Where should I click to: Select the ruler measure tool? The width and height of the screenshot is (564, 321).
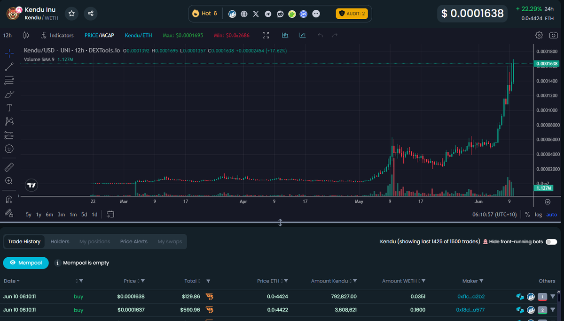[x=9, y=167]
